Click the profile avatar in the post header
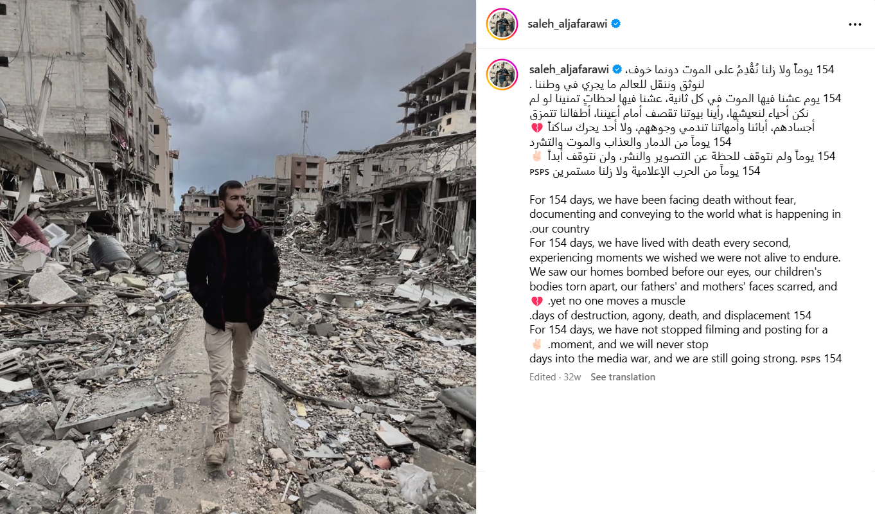The width and height of the screenshot is (875, 514). (x=502, y=24)
